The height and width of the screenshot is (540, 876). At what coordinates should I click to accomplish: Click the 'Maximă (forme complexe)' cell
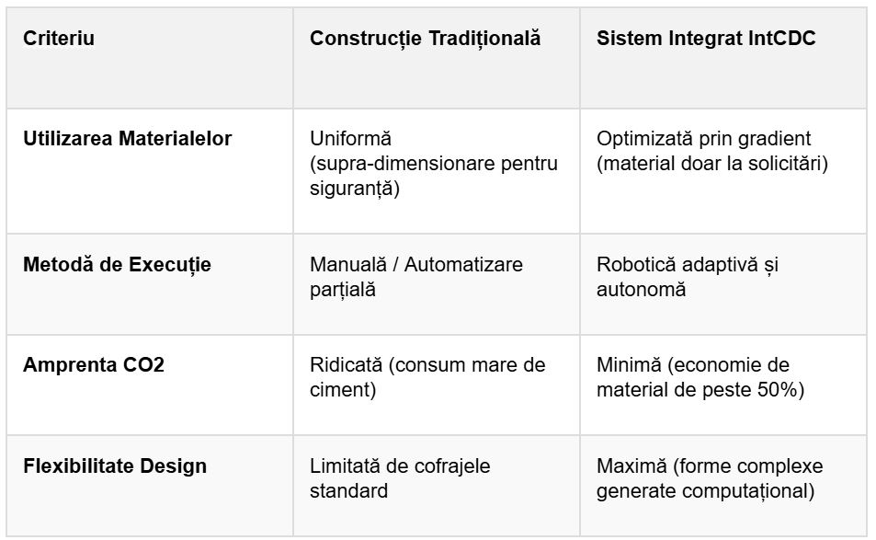[x=710, y=465]
